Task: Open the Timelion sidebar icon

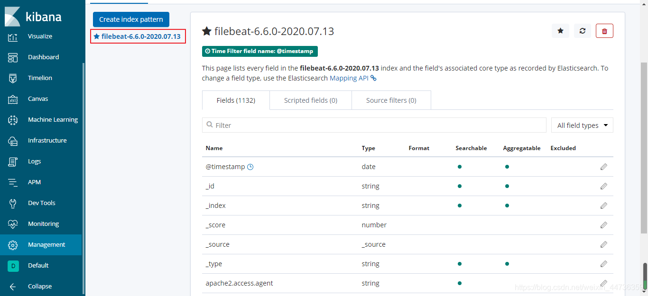Action: pos(13,78)
